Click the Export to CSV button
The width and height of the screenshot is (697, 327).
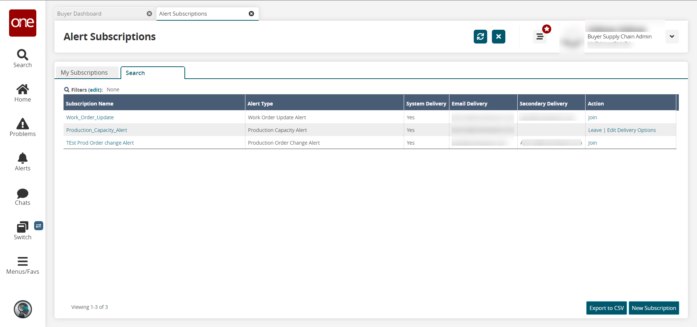(x=606, y=308)
